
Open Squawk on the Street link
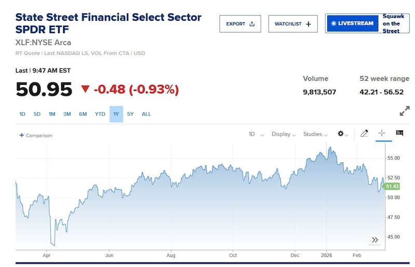click(392, 24)
